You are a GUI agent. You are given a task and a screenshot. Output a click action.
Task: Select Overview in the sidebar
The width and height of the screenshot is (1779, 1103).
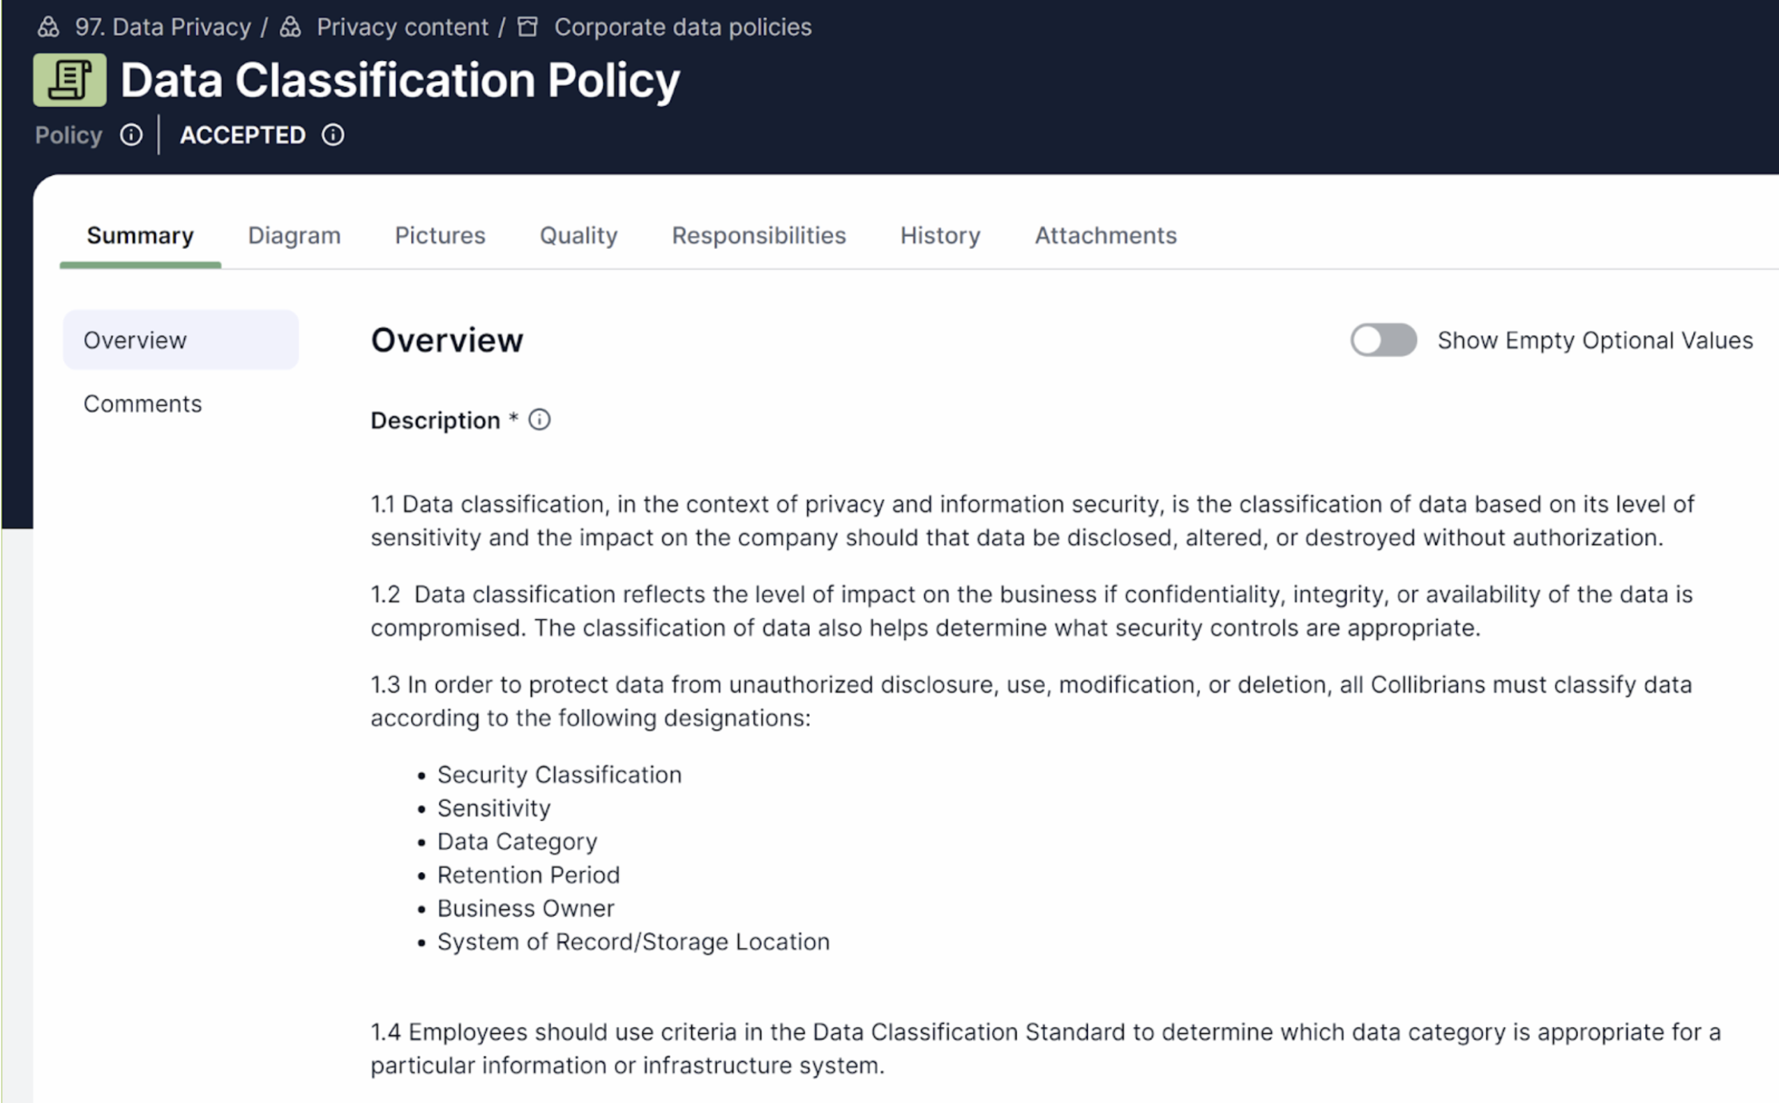click(135, 339)
